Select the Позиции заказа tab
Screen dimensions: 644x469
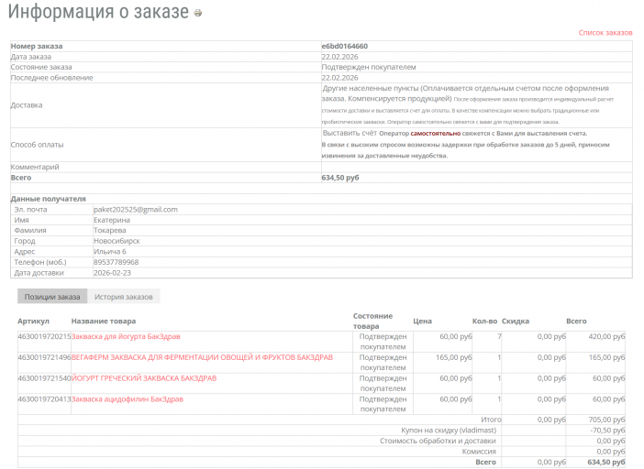click(52, 297)
